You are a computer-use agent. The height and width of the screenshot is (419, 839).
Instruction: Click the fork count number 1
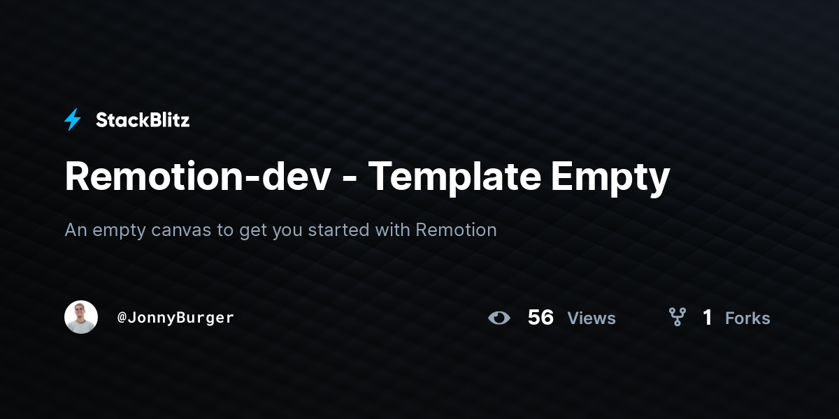coord(708,318)
